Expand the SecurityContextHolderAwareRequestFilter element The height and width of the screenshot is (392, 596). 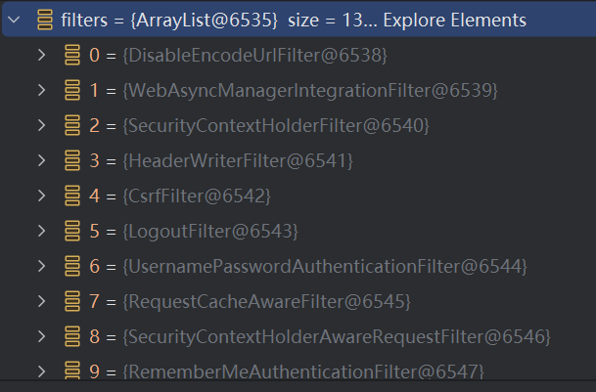coord(41,336)
